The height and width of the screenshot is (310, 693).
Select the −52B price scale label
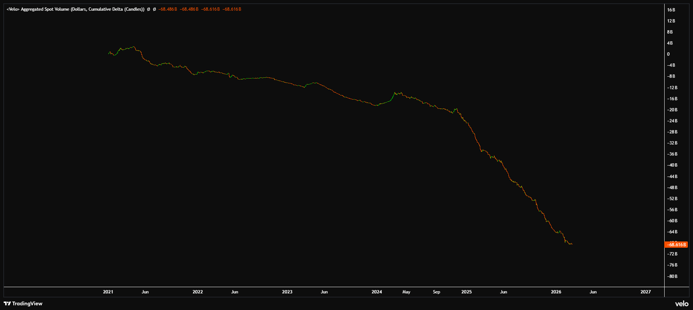(x=672, y=199)
